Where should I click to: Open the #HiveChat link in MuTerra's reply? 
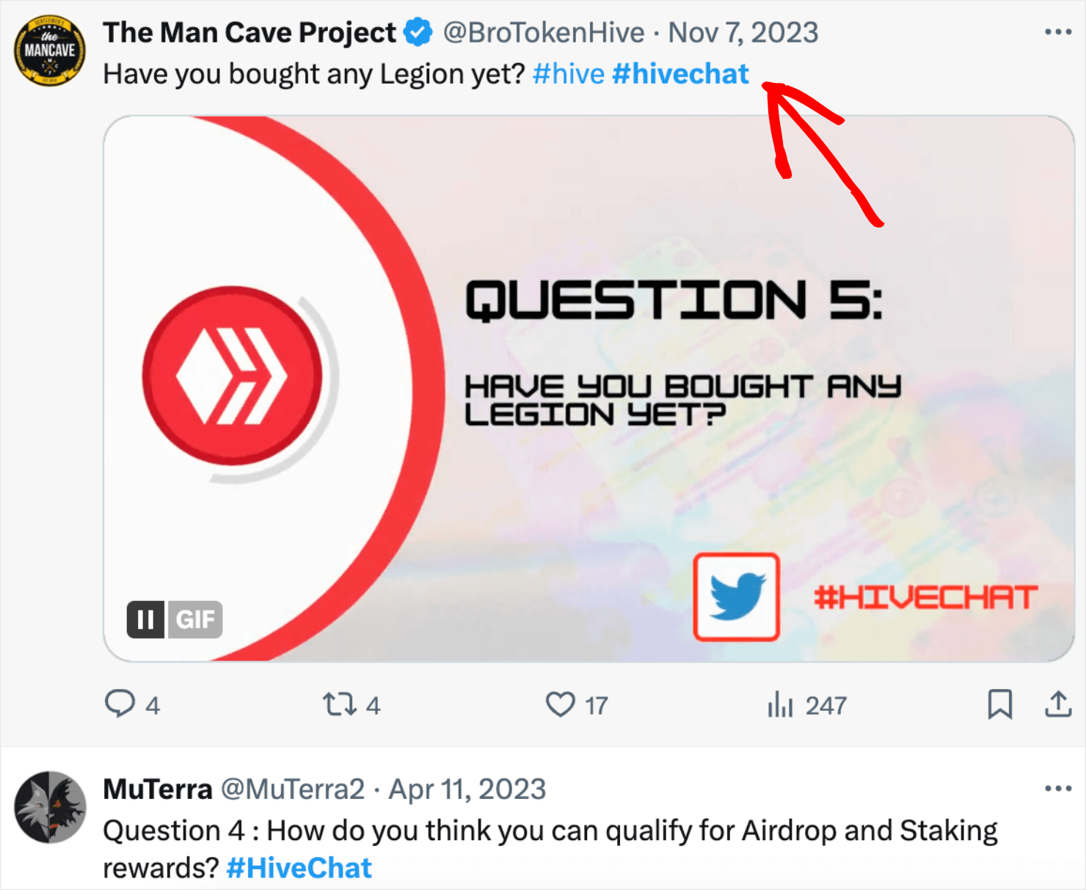(299, 867)
